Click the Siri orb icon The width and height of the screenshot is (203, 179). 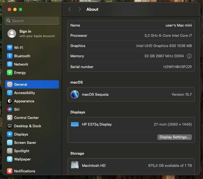10,109
